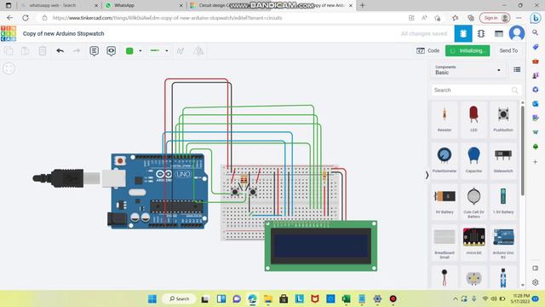Select the Arduino Uno R3 component

pos(503,243)
